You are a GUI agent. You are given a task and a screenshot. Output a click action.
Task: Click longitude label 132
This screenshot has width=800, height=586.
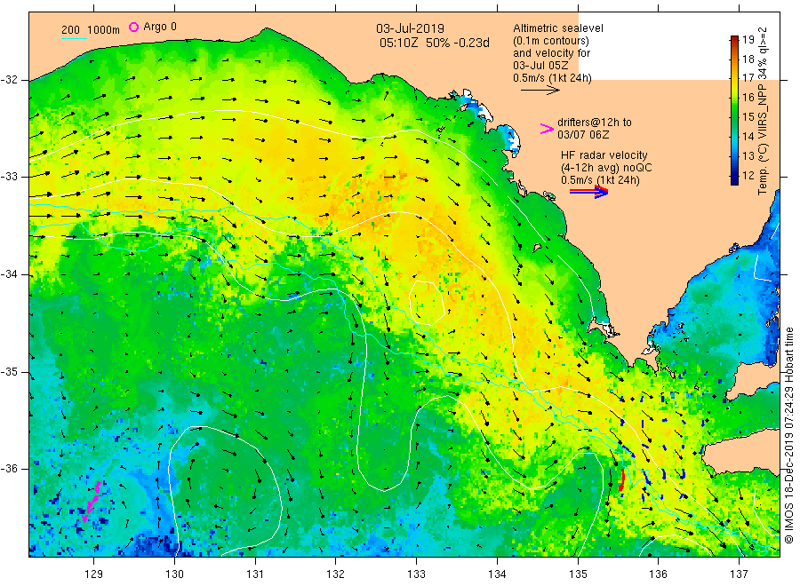tap(336, 574)
